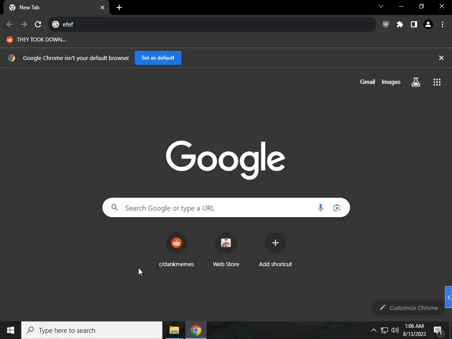Open the volume speaker icon

point(395,330)
